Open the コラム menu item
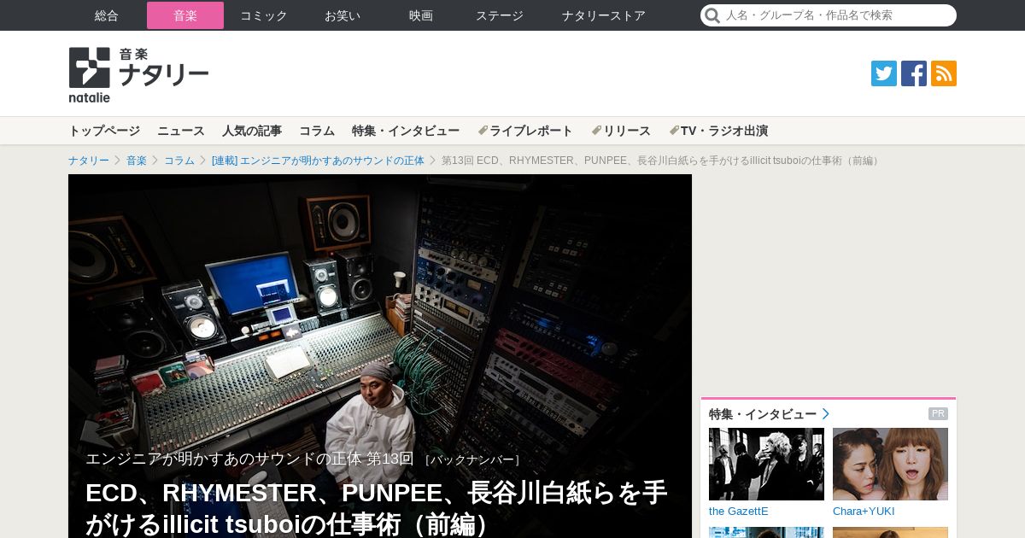 coord(317,131)
